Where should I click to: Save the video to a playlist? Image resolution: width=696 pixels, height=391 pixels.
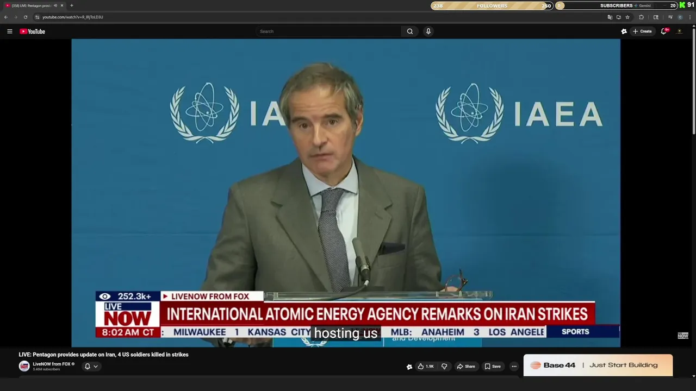tap(493, 367)
